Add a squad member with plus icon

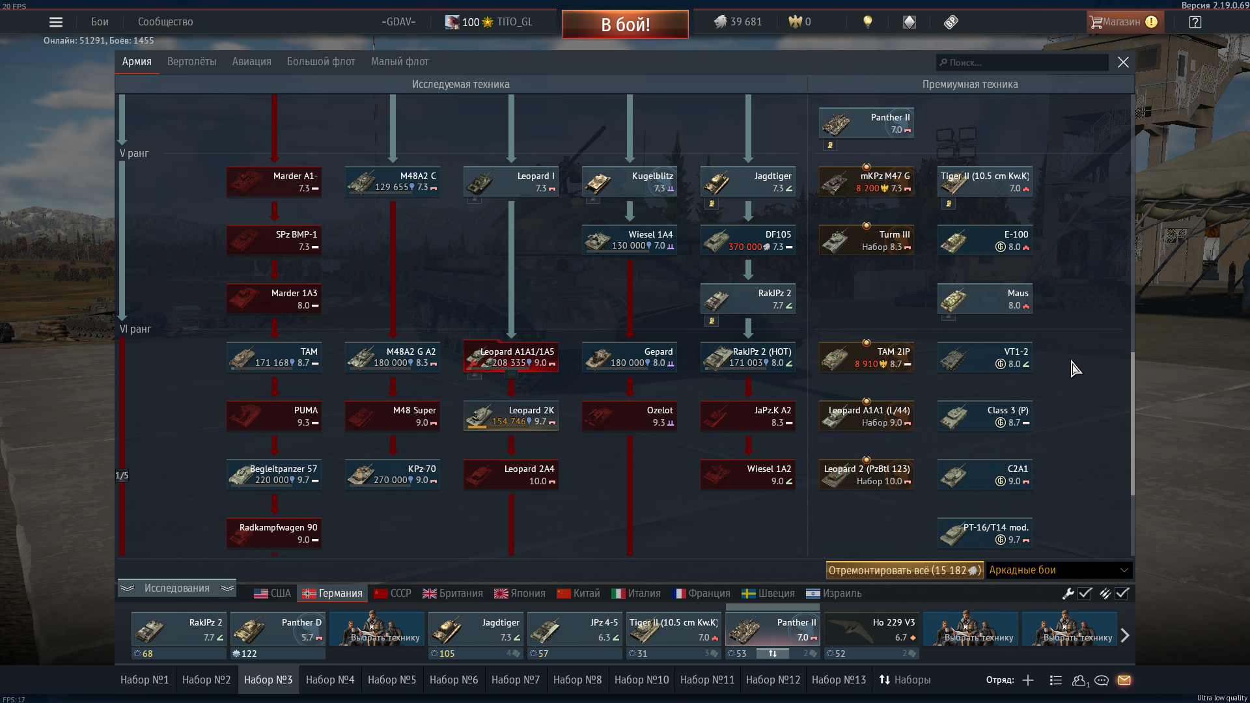1028,680
